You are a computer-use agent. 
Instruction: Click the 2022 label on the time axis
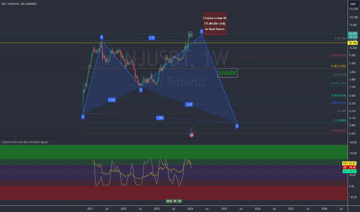[x=124, y=209]
